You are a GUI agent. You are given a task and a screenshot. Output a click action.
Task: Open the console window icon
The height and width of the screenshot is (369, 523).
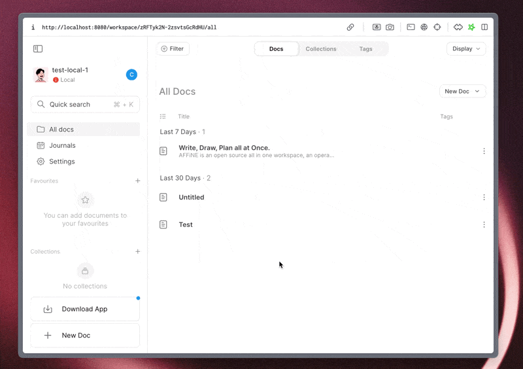pyautogui.click(x=411, y=27)
